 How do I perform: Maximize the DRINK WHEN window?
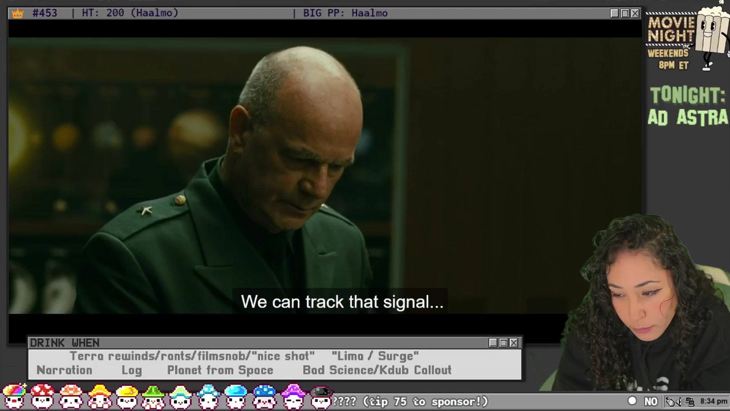coord(503,343)
